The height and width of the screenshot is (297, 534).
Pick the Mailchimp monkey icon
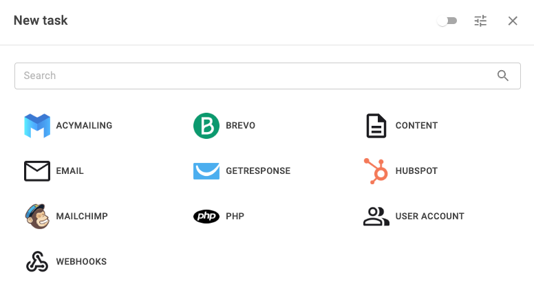point(37,216)
